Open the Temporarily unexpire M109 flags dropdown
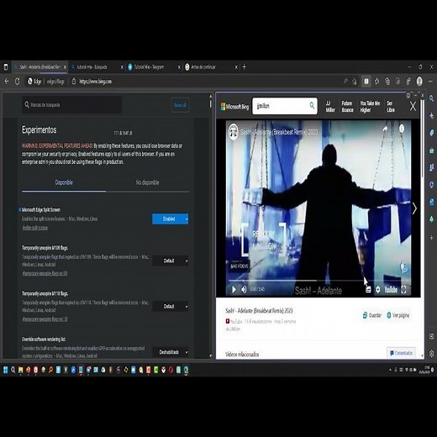Screen dimensions: 437x437 coord(171,261)
